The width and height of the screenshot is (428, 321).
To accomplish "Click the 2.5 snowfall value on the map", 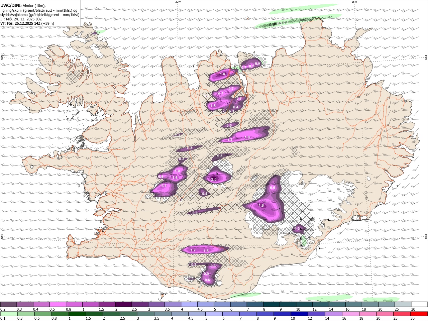I will (x=214, y=179).
